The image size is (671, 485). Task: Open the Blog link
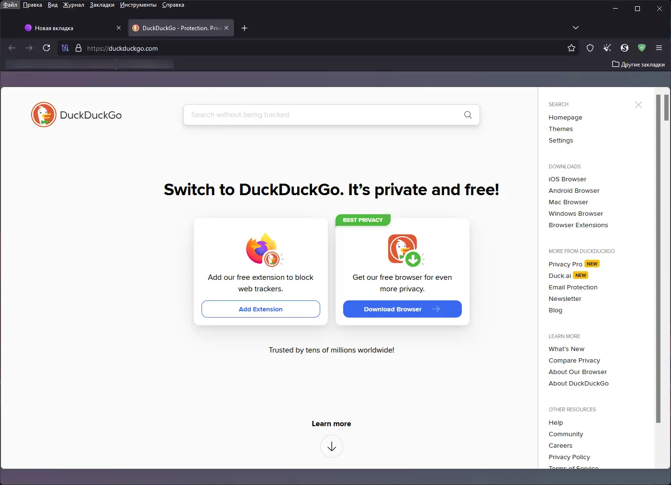(x=555, y=310)
